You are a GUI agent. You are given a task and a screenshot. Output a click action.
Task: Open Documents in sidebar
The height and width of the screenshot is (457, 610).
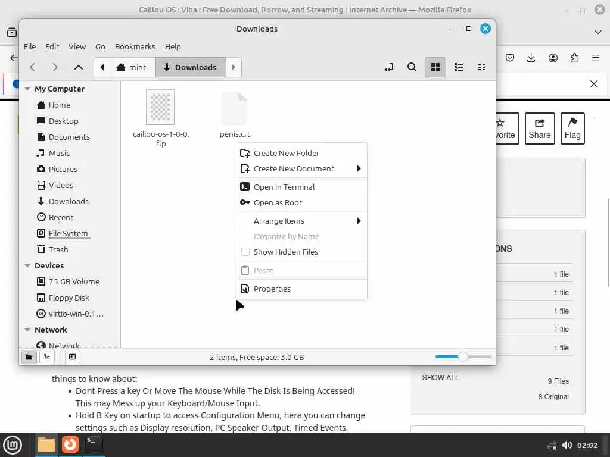click(69, 137)
